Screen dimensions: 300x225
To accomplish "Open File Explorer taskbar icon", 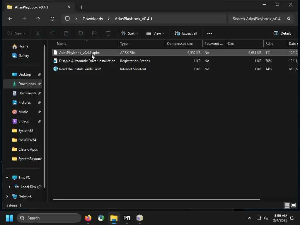I will coord(114,218).
